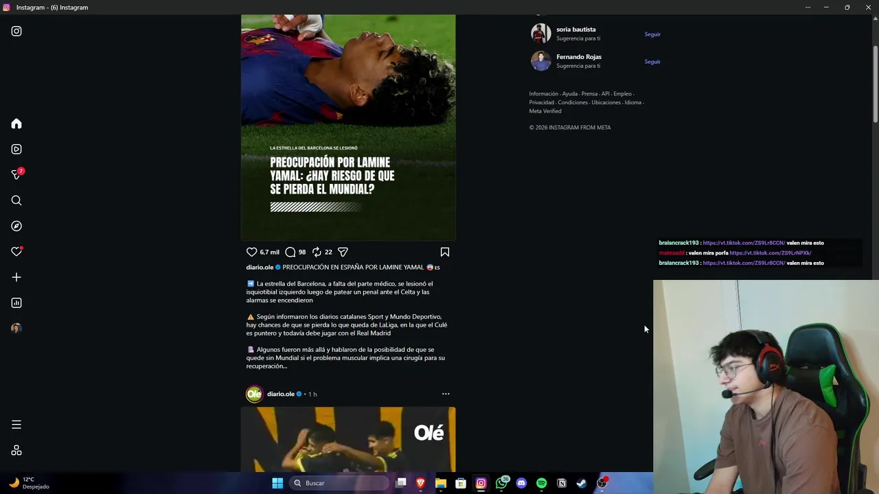Click the Empleo footer link
Viewport: 879px width, 494px height.
[x=622, y=94]
